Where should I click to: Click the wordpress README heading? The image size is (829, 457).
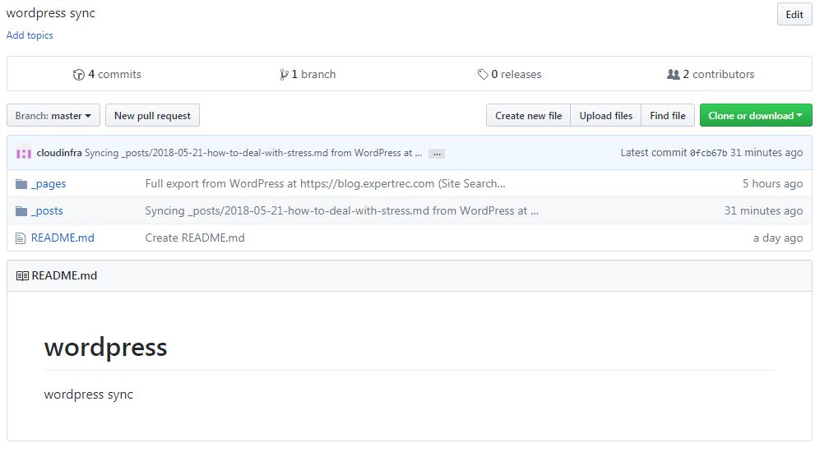tap(106, 347)
